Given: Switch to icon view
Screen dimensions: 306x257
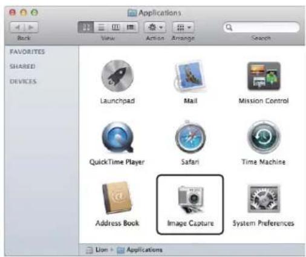Looking at the screenshot, I should [86, 27].
